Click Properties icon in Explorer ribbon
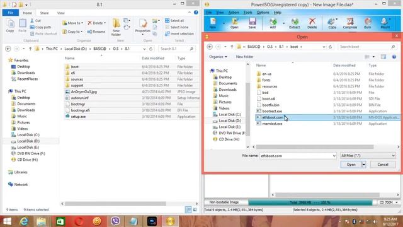The height and width of the screenshot is (227, 403). pyautogui.click(x=143, y=26)
